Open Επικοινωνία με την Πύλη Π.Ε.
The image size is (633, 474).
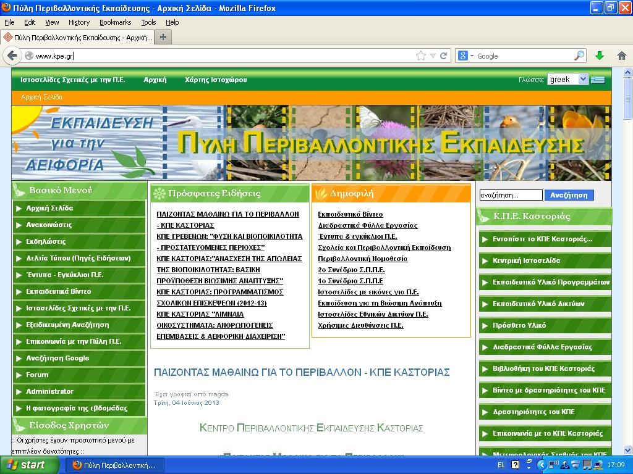(x=79, y=341)
